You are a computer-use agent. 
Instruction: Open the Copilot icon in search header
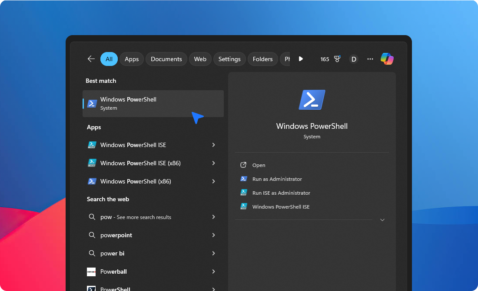tap(387, 59)
